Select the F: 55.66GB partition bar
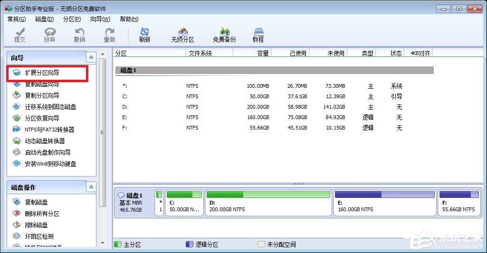The height and width of the screenshot is (253, 487). (x=459, y=202)
